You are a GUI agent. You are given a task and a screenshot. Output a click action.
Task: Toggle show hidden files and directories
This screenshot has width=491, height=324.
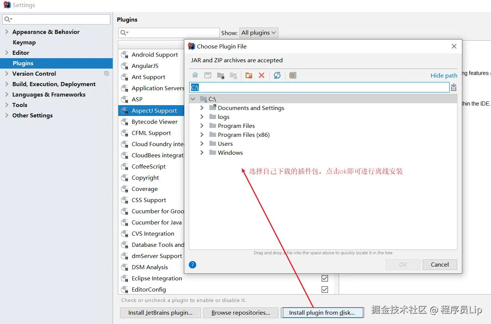tap(293, 75)
